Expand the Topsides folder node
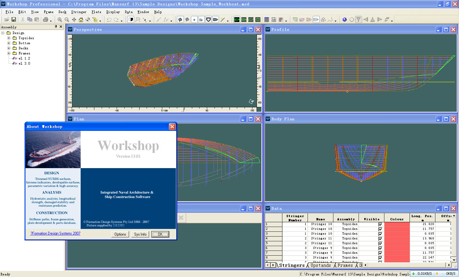The height and width of the screenshot is (277, 459). pos(9,38)
